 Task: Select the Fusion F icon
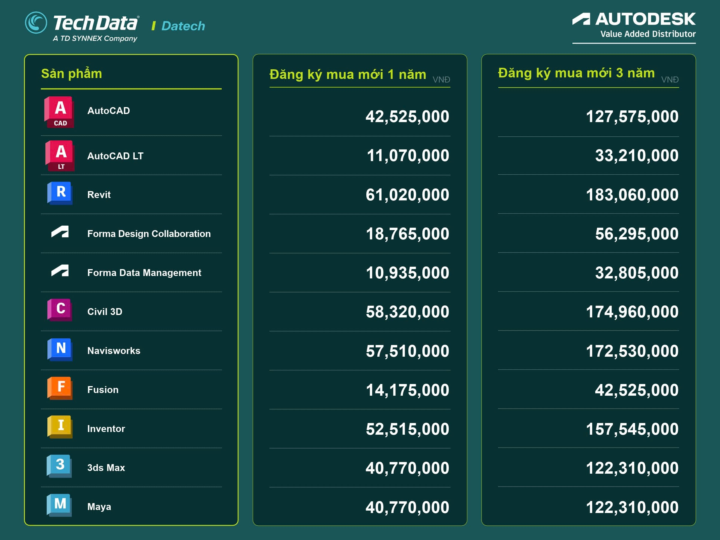coord(60,388)
